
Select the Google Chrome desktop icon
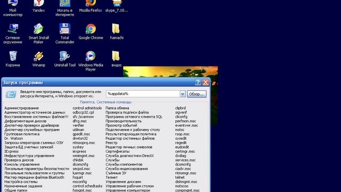pos(91,32)
